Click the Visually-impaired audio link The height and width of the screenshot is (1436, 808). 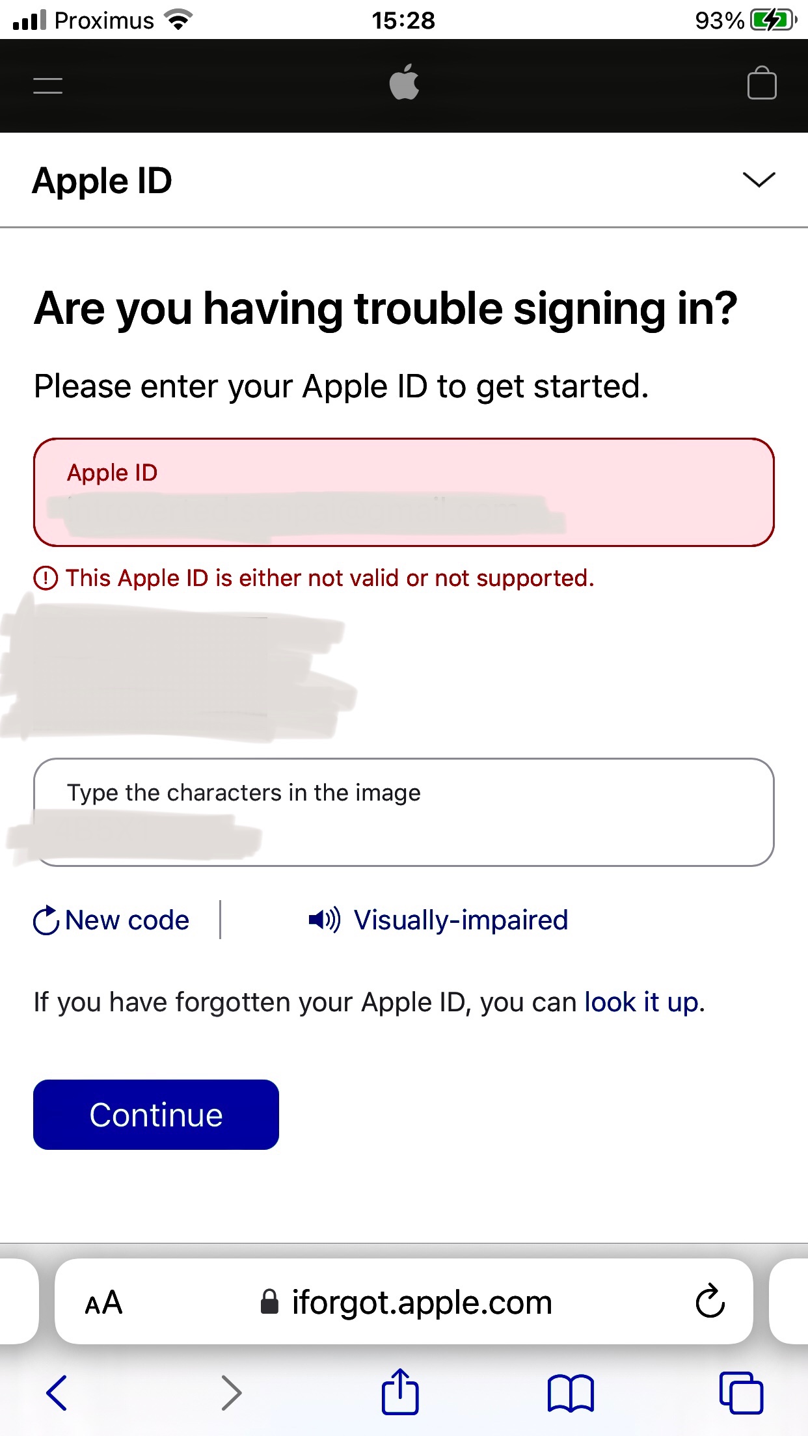pyautogui.click(x=461, y=920)
